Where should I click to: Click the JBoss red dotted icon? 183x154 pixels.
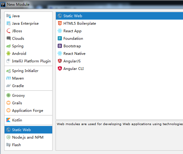[8, 31]
